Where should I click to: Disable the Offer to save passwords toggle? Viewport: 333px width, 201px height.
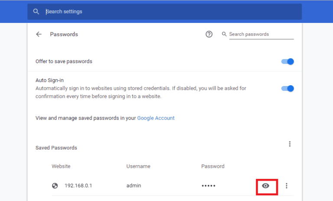[x=287, y=61]
